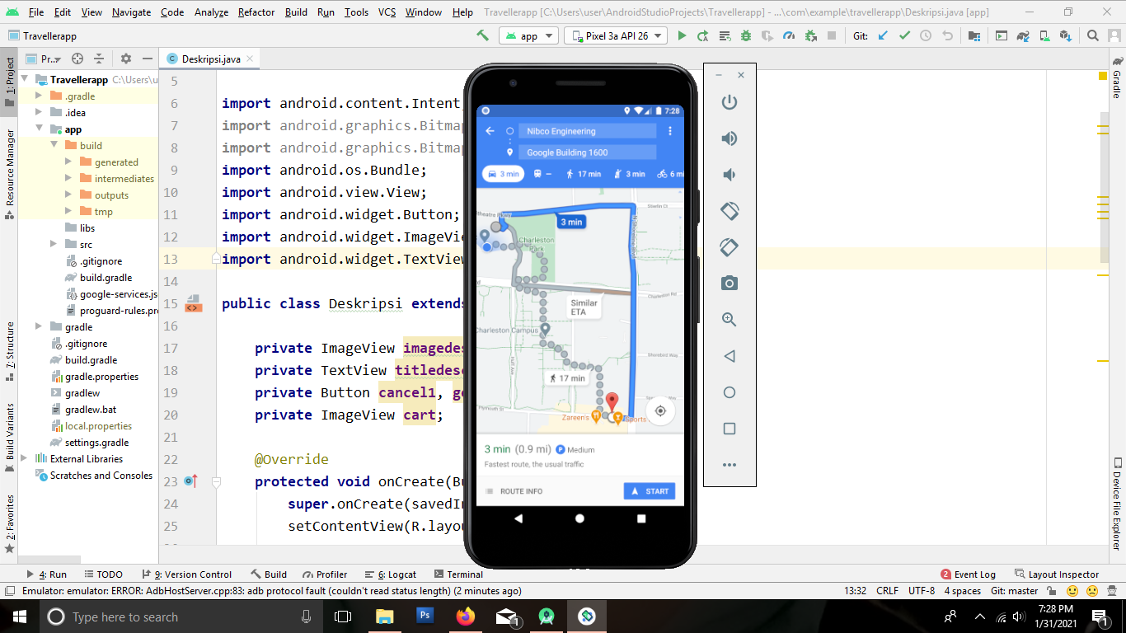Viewport: 1126px width, 633px height.
Task: Open the Refactor menu
Action: click(256, 12)
